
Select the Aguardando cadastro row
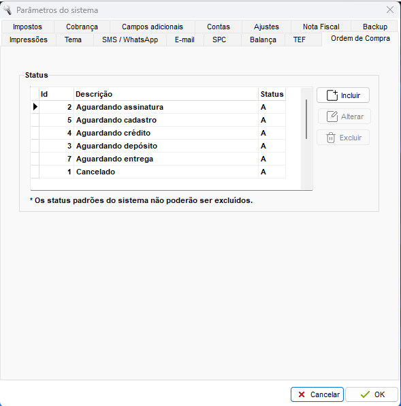coord(159,120)
